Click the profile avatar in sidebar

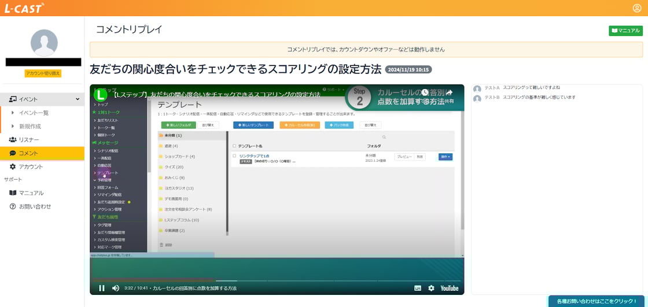tap(44, 43)
